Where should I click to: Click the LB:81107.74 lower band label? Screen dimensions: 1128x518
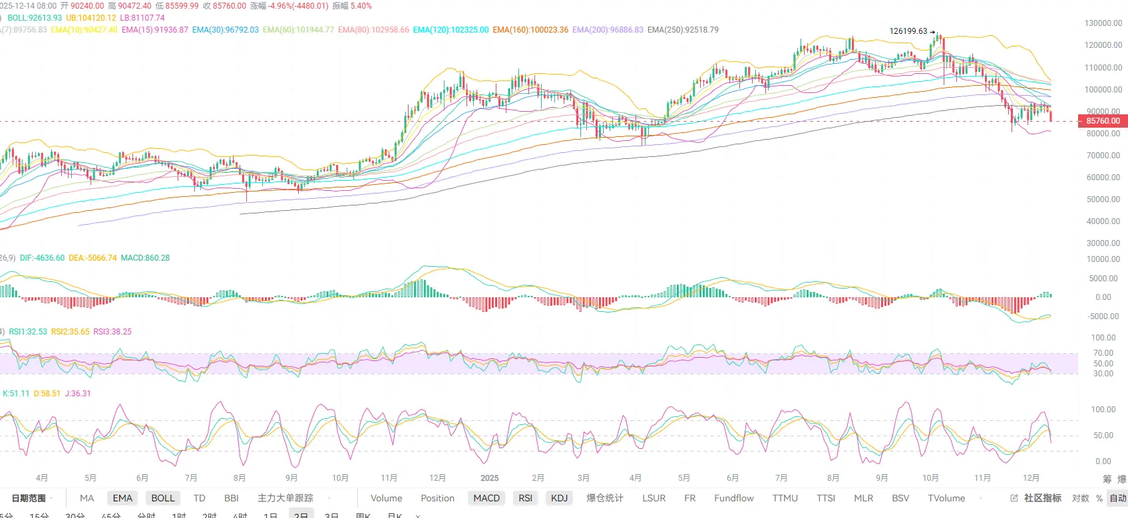click(142, 18)
